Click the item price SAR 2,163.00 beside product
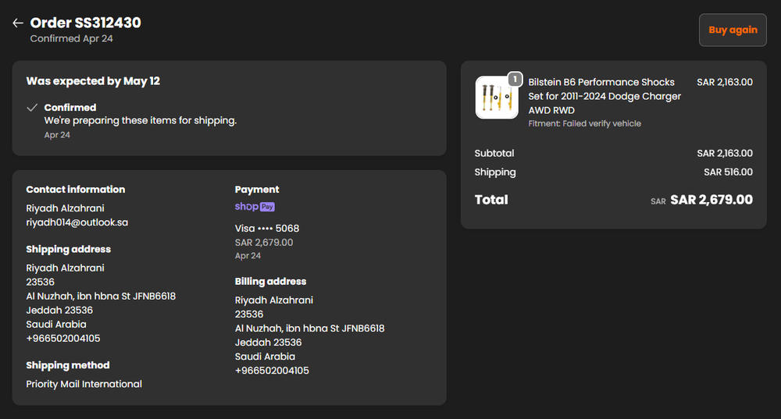Viewport: 781px width, 419px height. coord(725,82)
